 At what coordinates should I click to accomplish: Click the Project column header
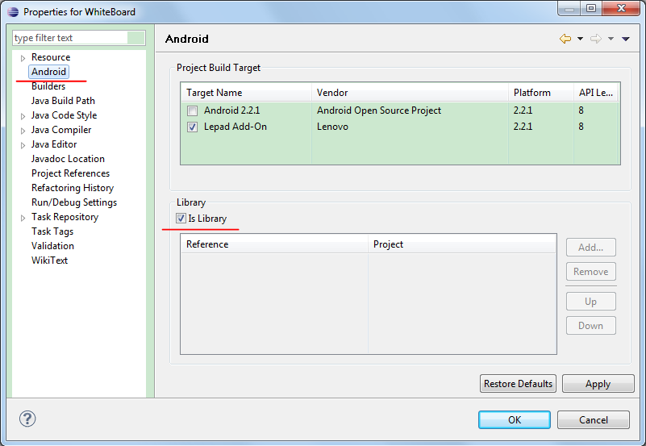(x=462, y=244)
